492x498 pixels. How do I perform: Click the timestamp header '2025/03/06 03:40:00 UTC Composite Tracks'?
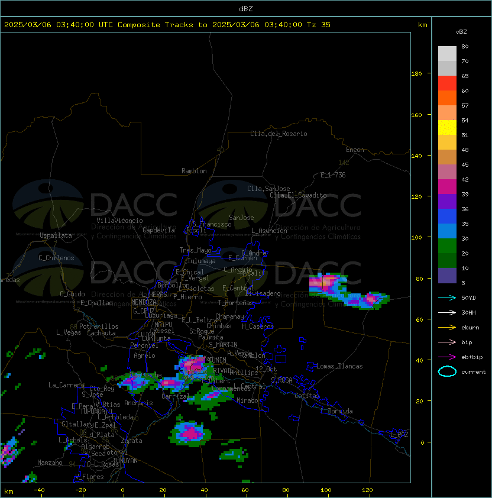coord(99,25)
